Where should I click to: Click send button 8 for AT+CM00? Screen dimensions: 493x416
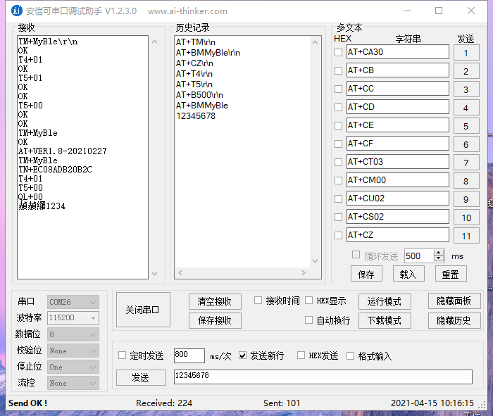tap(466, 181)
